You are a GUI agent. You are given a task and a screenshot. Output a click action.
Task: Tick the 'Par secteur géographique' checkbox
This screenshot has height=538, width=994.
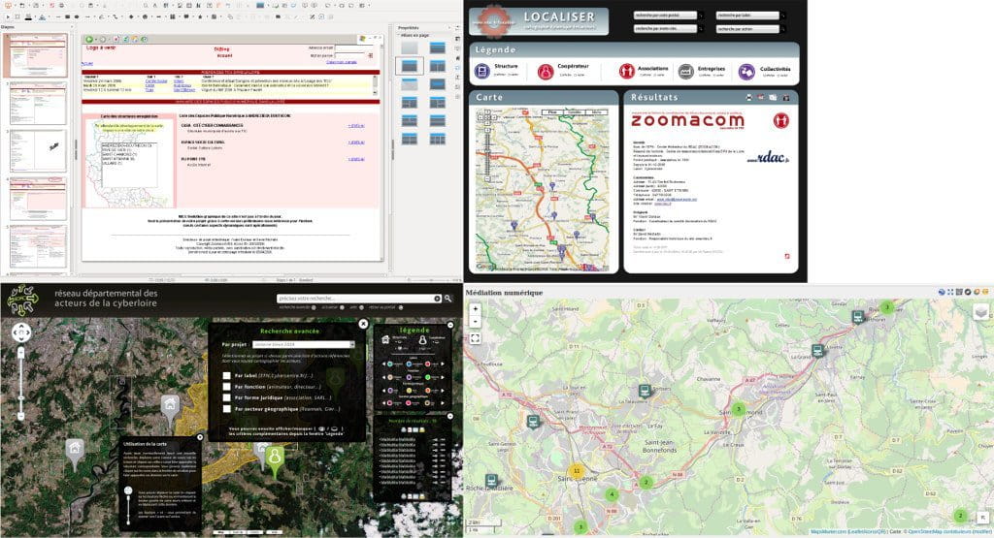pos(226,409)
